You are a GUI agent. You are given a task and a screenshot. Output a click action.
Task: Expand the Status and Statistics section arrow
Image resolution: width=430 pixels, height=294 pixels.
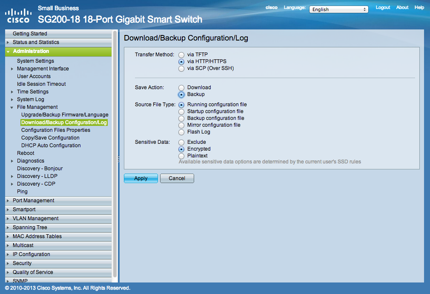tap(8, 42)
